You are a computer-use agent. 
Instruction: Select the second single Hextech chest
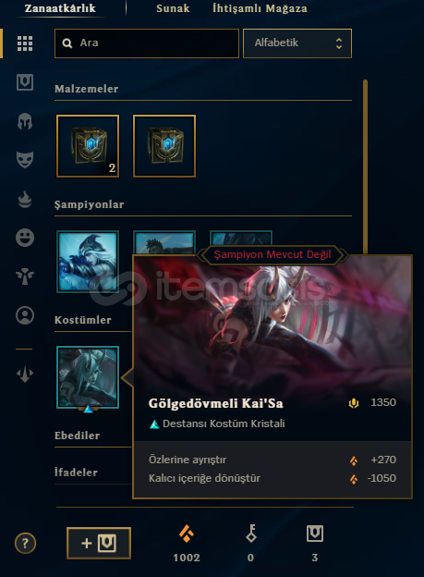pyautogui.click(x=164, y=146)
